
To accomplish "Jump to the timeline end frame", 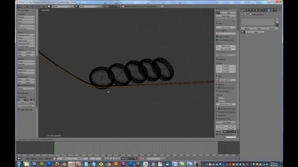I will [120, 159].
